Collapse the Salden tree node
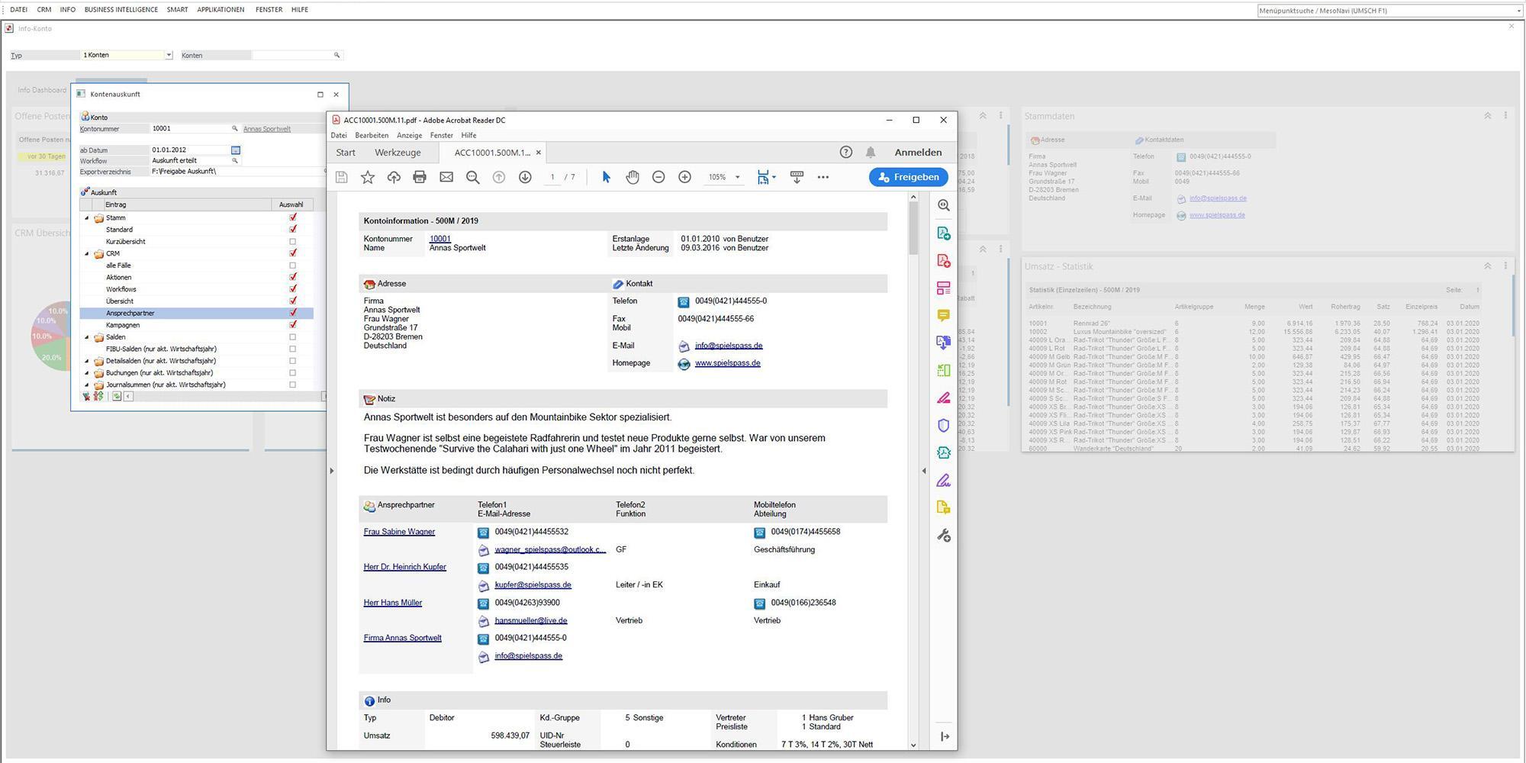Image resolution: width=1526 pixels, height=763 pixels. 87,337
